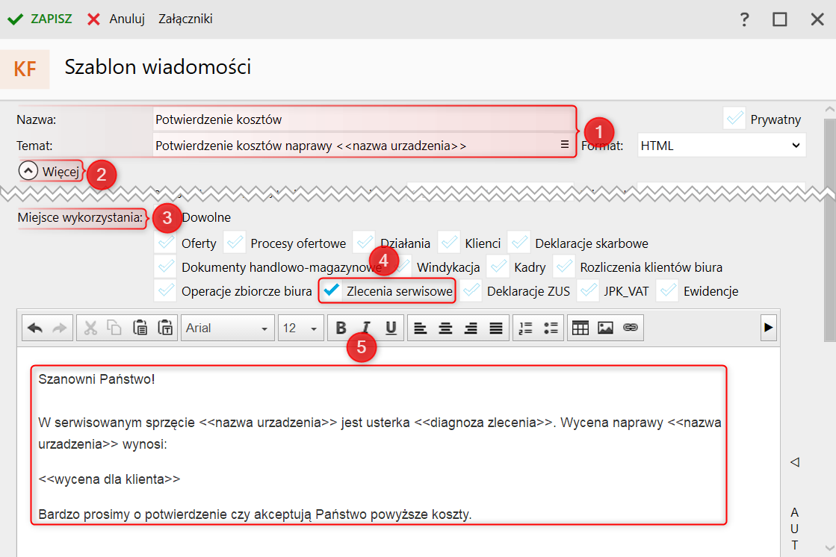Enable the Rozliczenia klientów biura checkbox
The image size is (836, 557).
(564, 267)
